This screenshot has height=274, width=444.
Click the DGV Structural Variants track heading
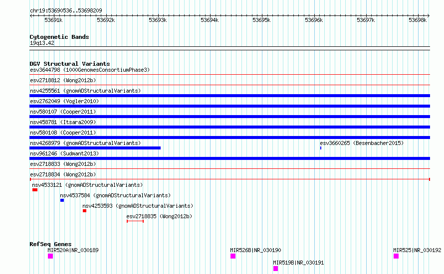click(70, 64)
